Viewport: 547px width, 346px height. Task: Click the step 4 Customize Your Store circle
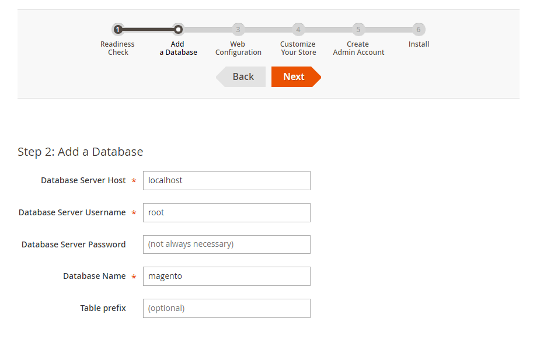point(298,29)
